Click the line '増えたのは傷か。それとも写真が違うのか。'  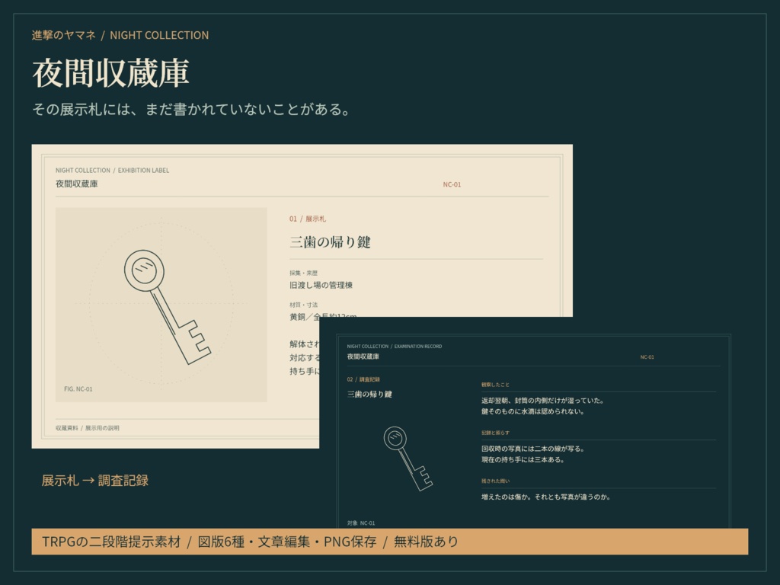(x=545, y=497)
